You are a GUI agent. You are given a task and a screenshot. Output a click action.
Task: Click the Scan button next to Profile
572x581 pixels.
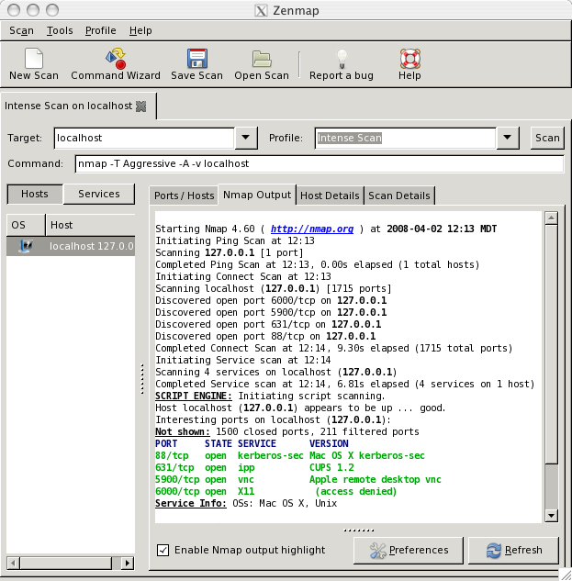(547, 138)
